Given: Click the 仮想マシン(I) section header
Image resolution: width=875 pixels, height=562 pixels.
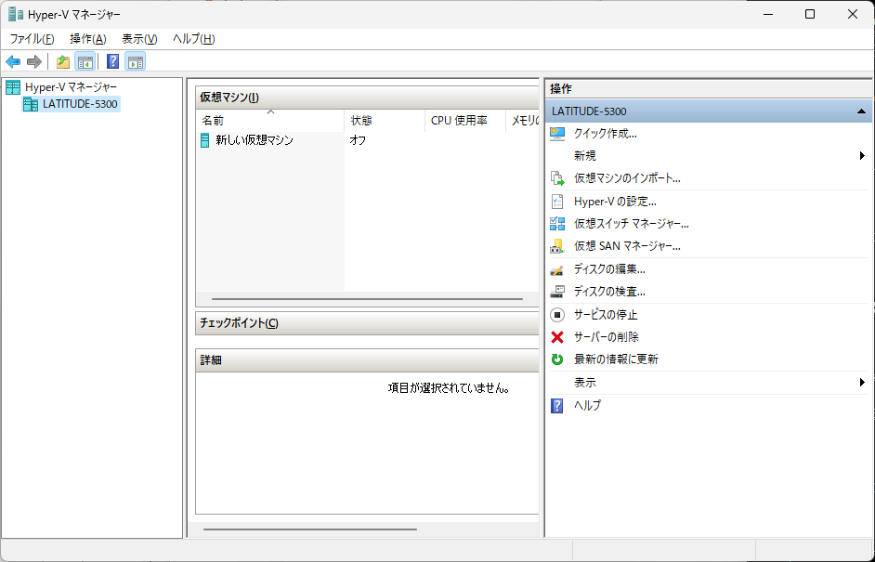Looking at the screenshot, I should coord(367,98).
